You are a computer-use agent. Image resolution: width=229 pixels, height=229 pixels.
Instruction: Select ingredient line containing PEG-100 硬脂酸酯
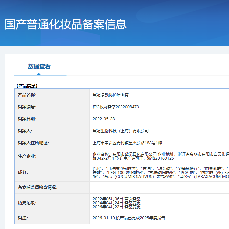point(161,173)
